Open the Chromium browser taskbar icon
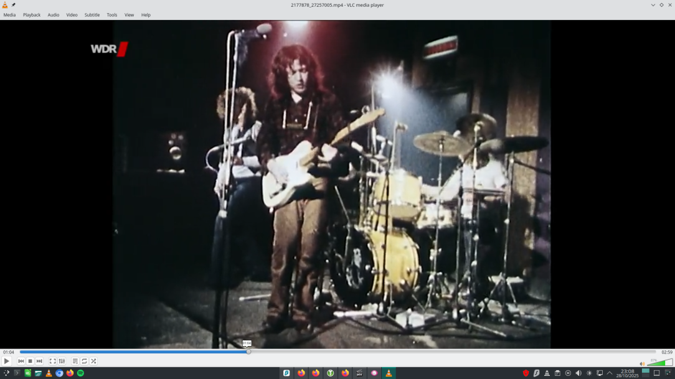This screenshot has height=379, width=675. pyautogui.click(x=59, y=373)
